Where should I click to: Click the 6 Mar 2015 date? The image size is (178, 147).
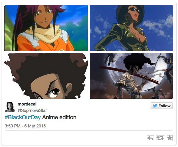click(x=35, y=126)
